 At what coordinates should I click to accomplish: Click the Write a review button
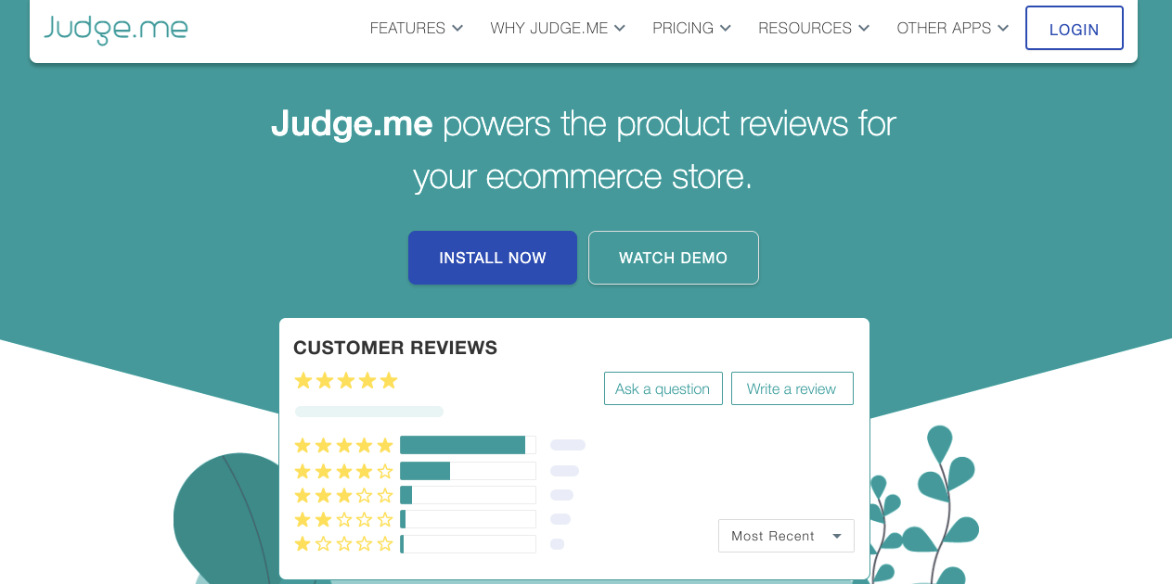coord(792,388)
